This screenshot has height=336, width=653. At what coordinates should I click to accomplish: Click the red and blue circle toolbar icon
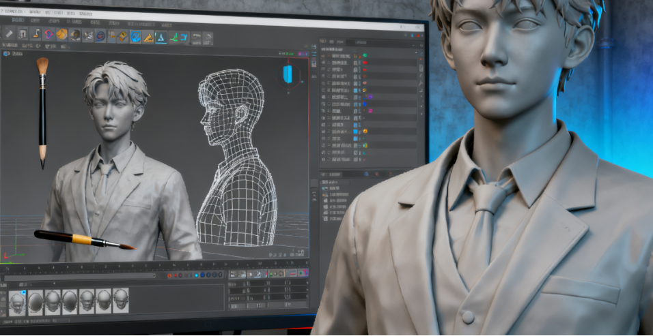[101, 35]
